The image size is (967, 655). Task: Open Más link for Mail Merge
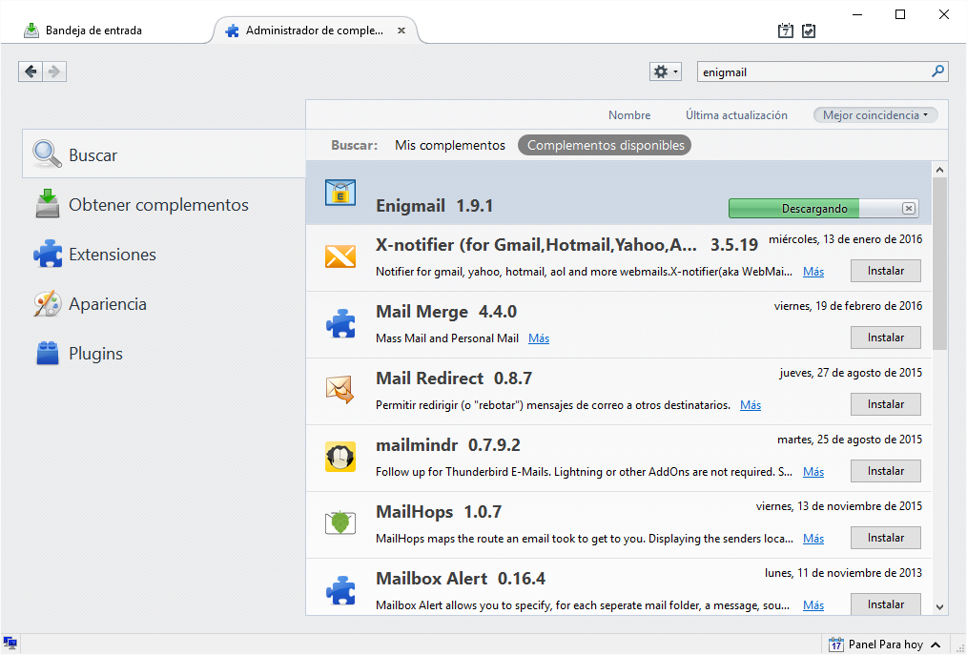coord(539,338)
